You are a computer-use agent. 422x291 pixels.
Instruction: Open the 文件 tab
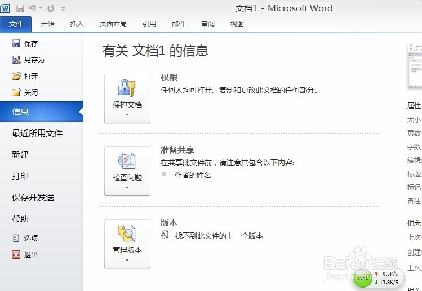tap(16, 24)
